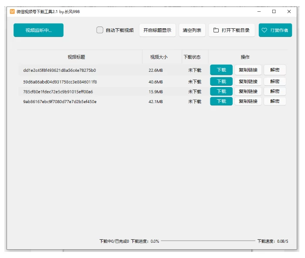Copy link for the 9ab86167 video
Image resolution: width=305 pixels, height=258 pixels.
pos(248,101)
